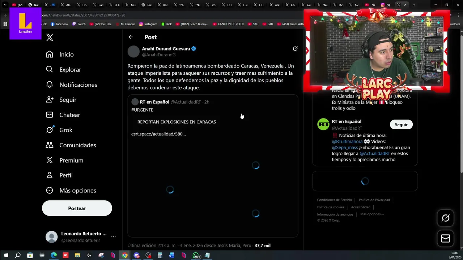The width and height of the screenshot is (463, 260).
Task: Open Comunidades in the sidebar
Action: click(x=71, y=145)
